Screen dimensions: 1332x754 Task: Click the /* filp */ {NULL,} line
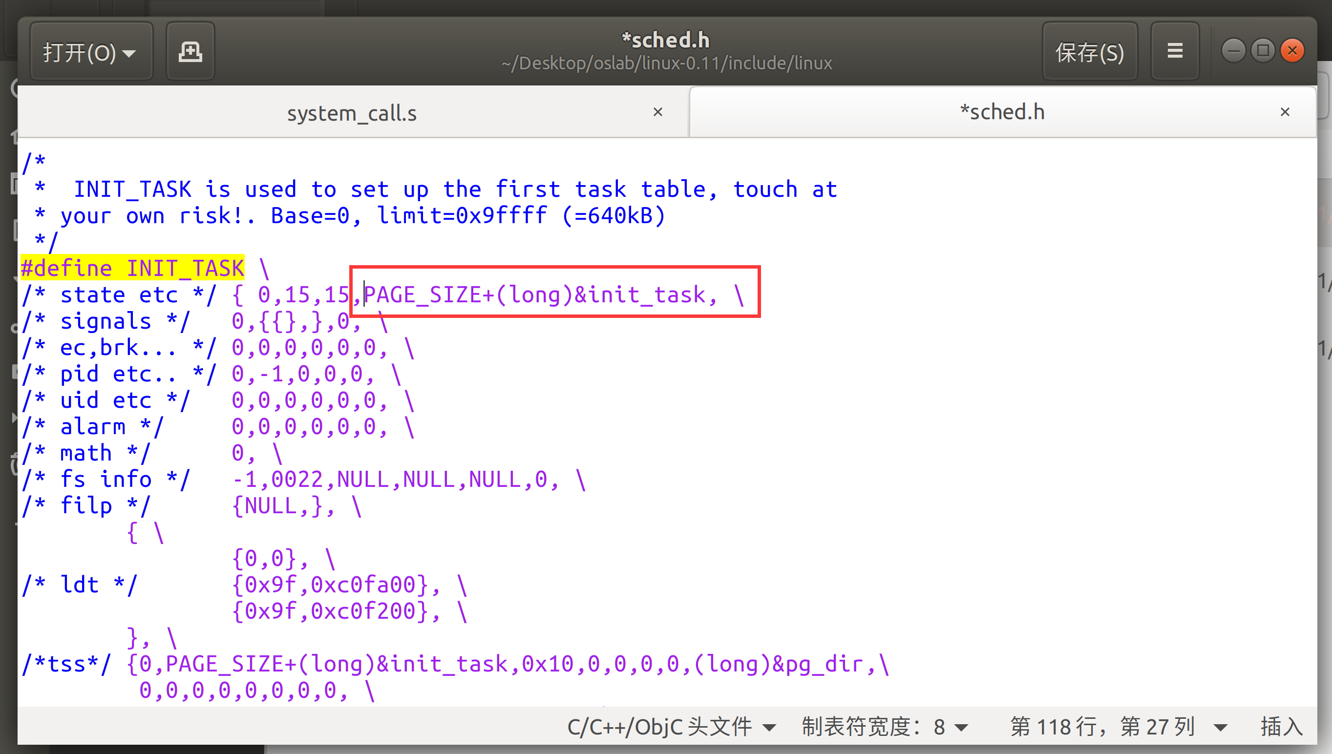(191, 506)
